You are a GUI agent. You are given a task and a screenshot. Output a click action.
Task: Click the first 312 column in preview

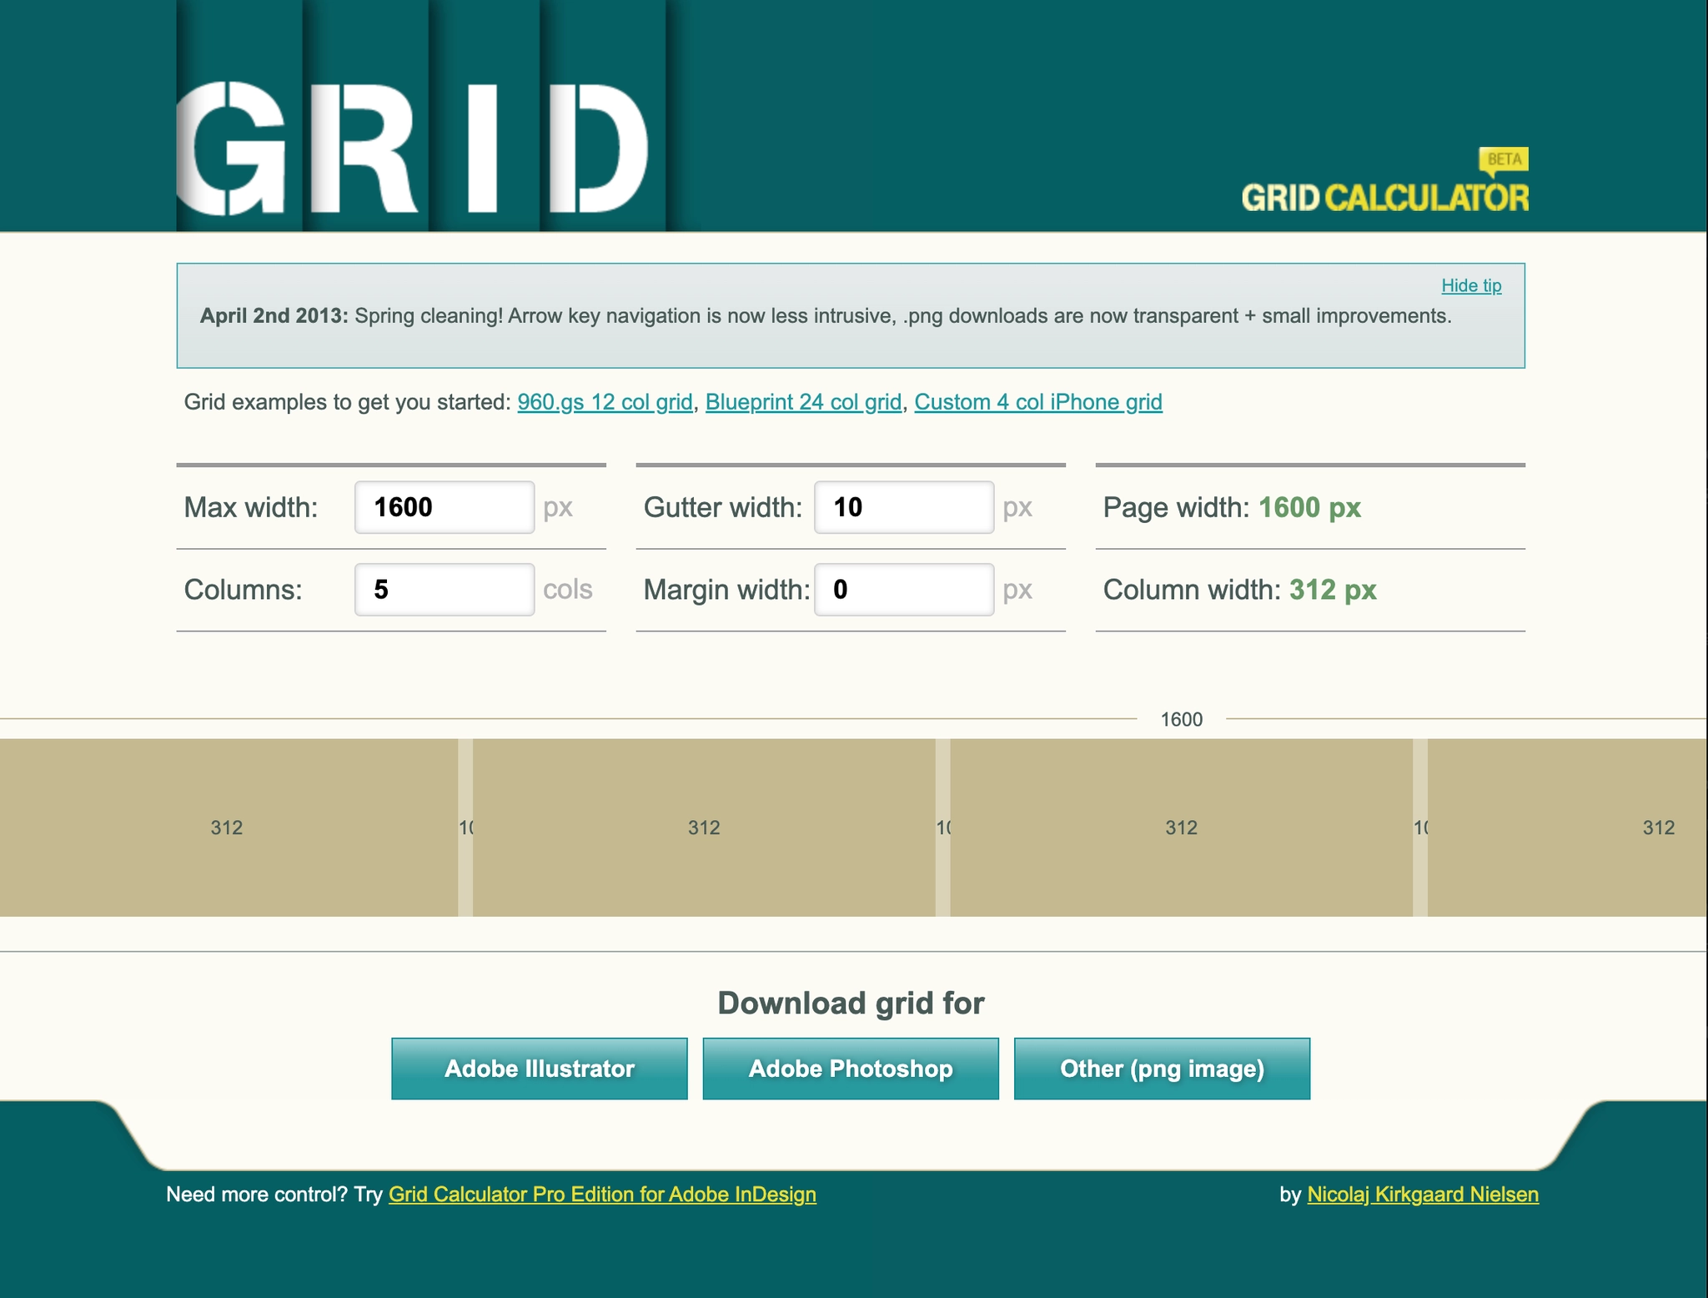pos(227,828)
